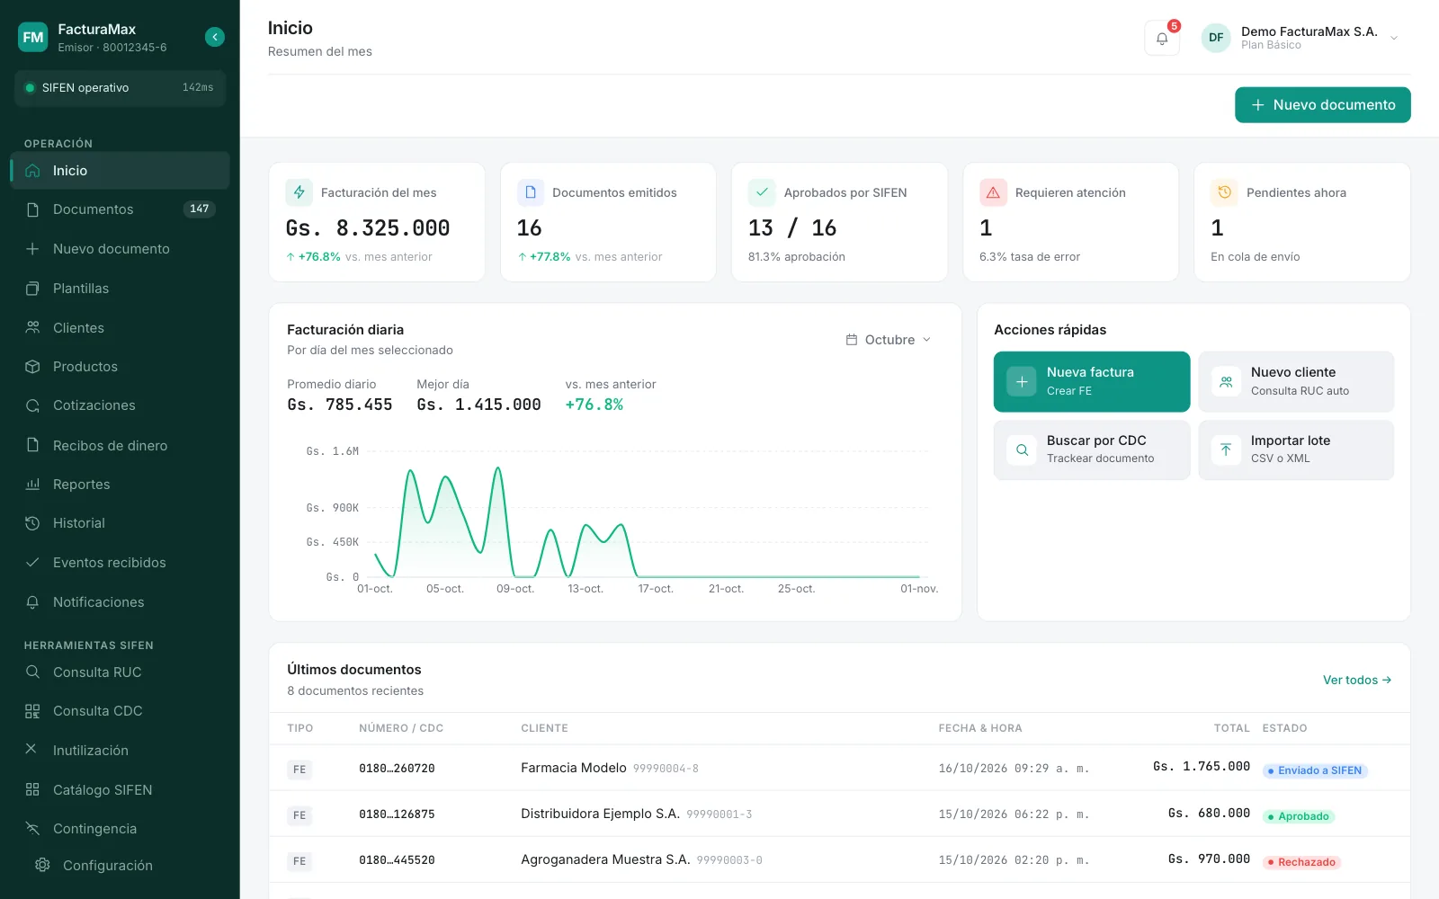Click the Clientes people icon in sidebar
Image resolution: width=1439 pixels, height=899 pixels.
[32, 328]
